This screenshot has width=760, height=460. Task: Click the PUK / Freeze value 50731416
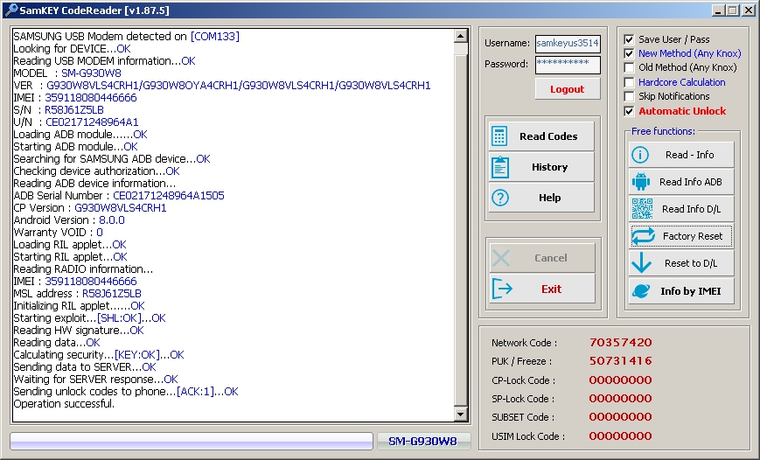[x=620, y=360]
